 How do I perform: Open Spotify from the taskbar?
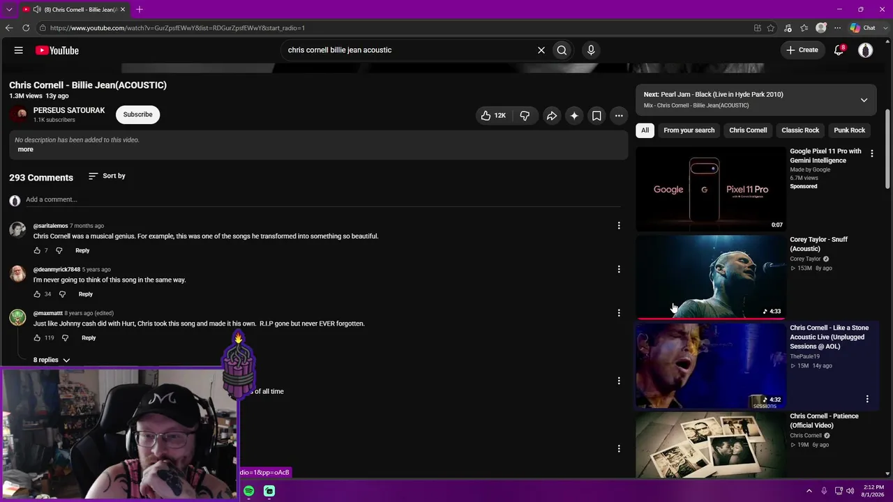[x=249, y=491]
